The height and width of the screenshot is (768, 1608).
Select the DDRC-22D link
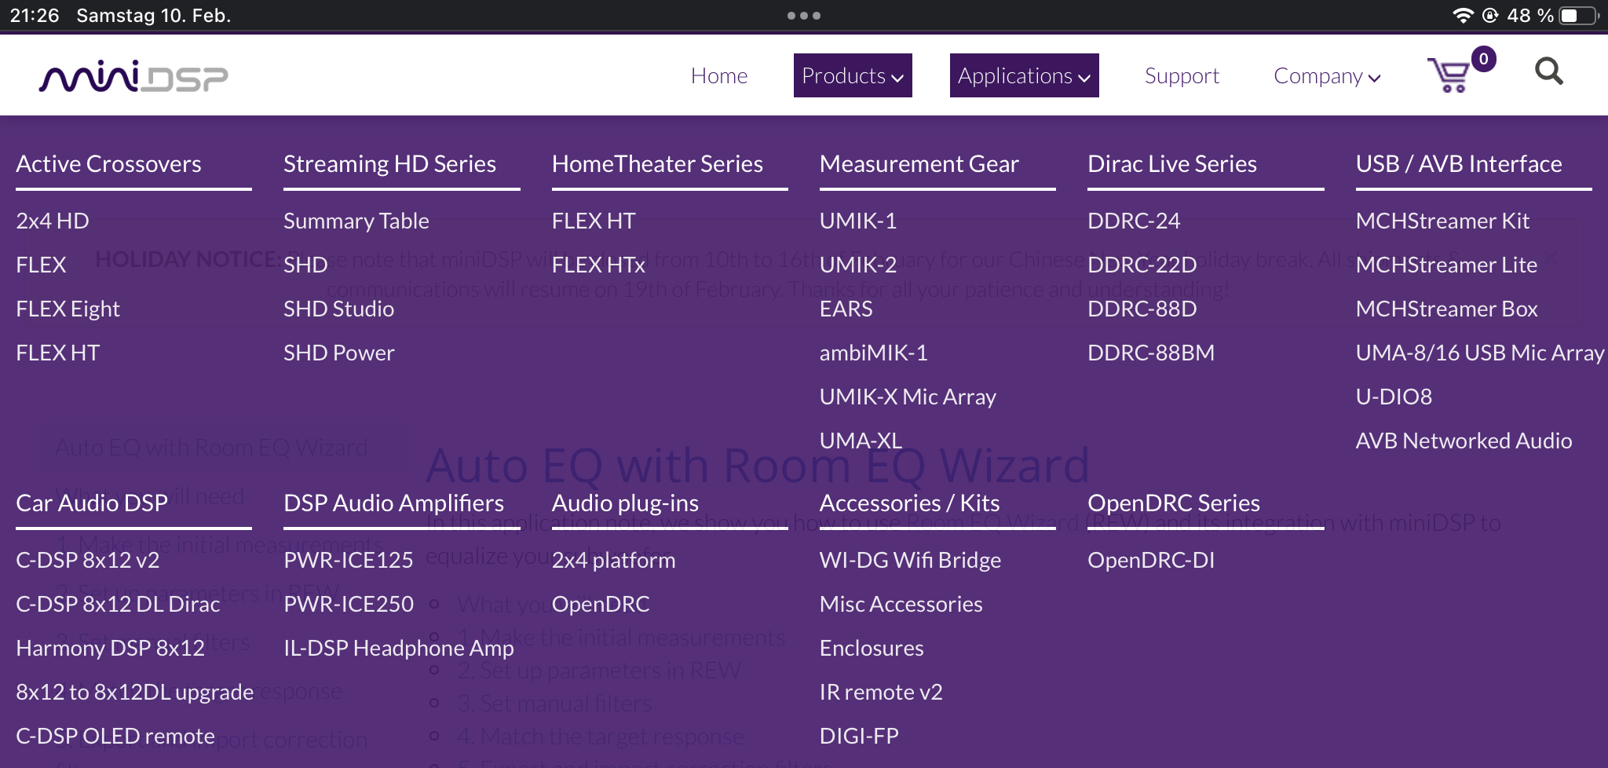(1142, 265)
